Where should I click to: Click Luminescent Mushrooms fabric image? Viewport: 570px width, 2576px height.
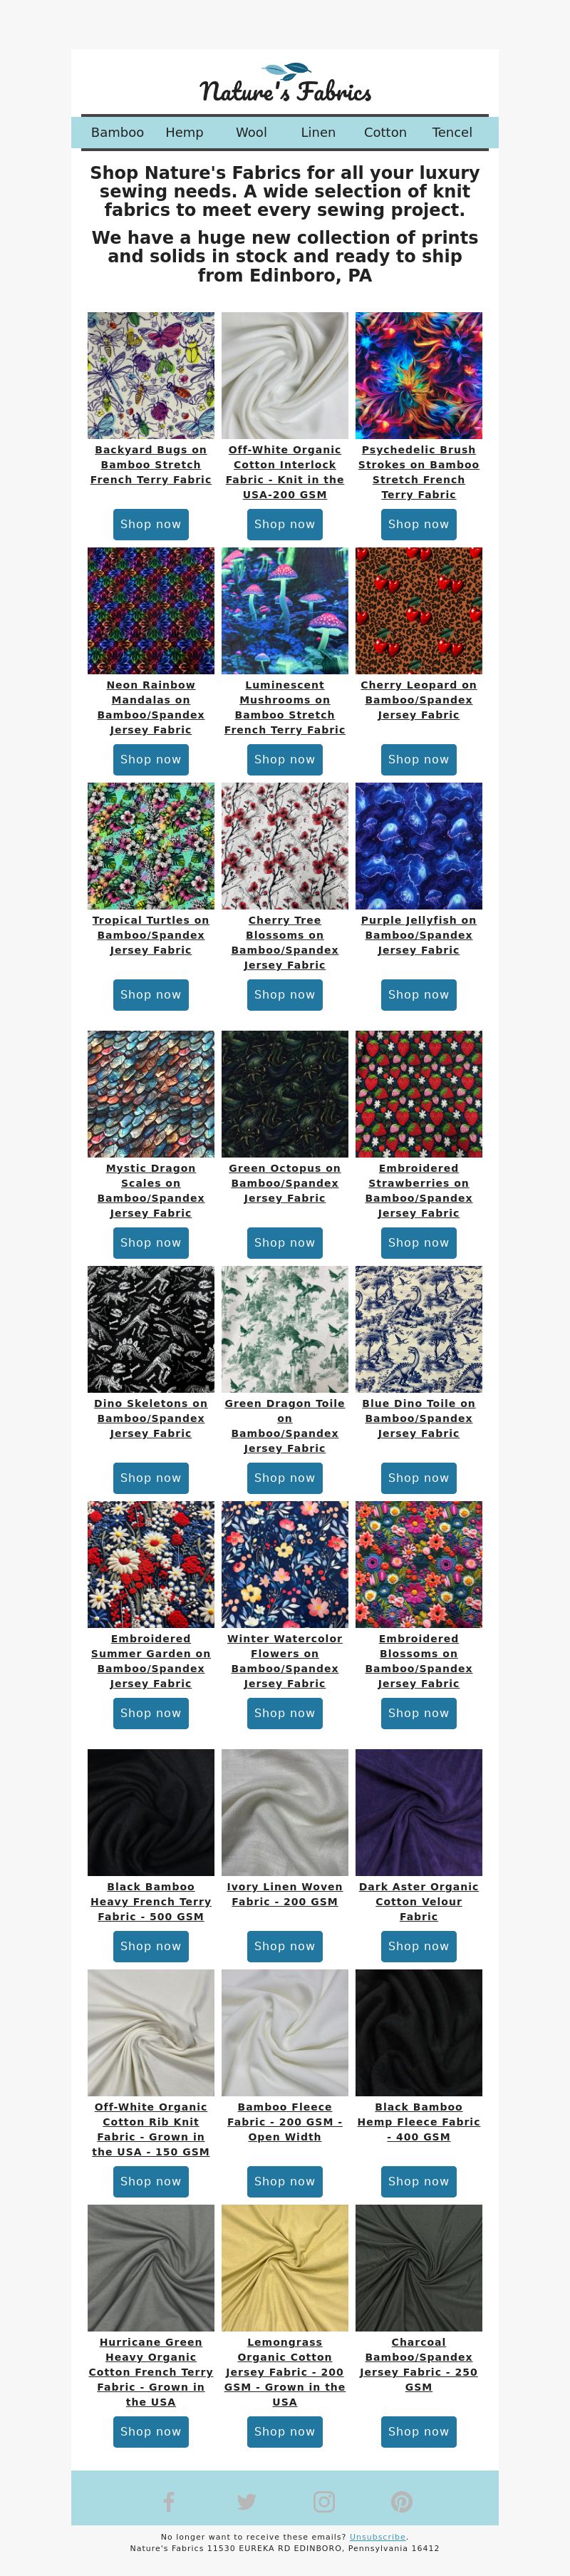pos(285,610)
